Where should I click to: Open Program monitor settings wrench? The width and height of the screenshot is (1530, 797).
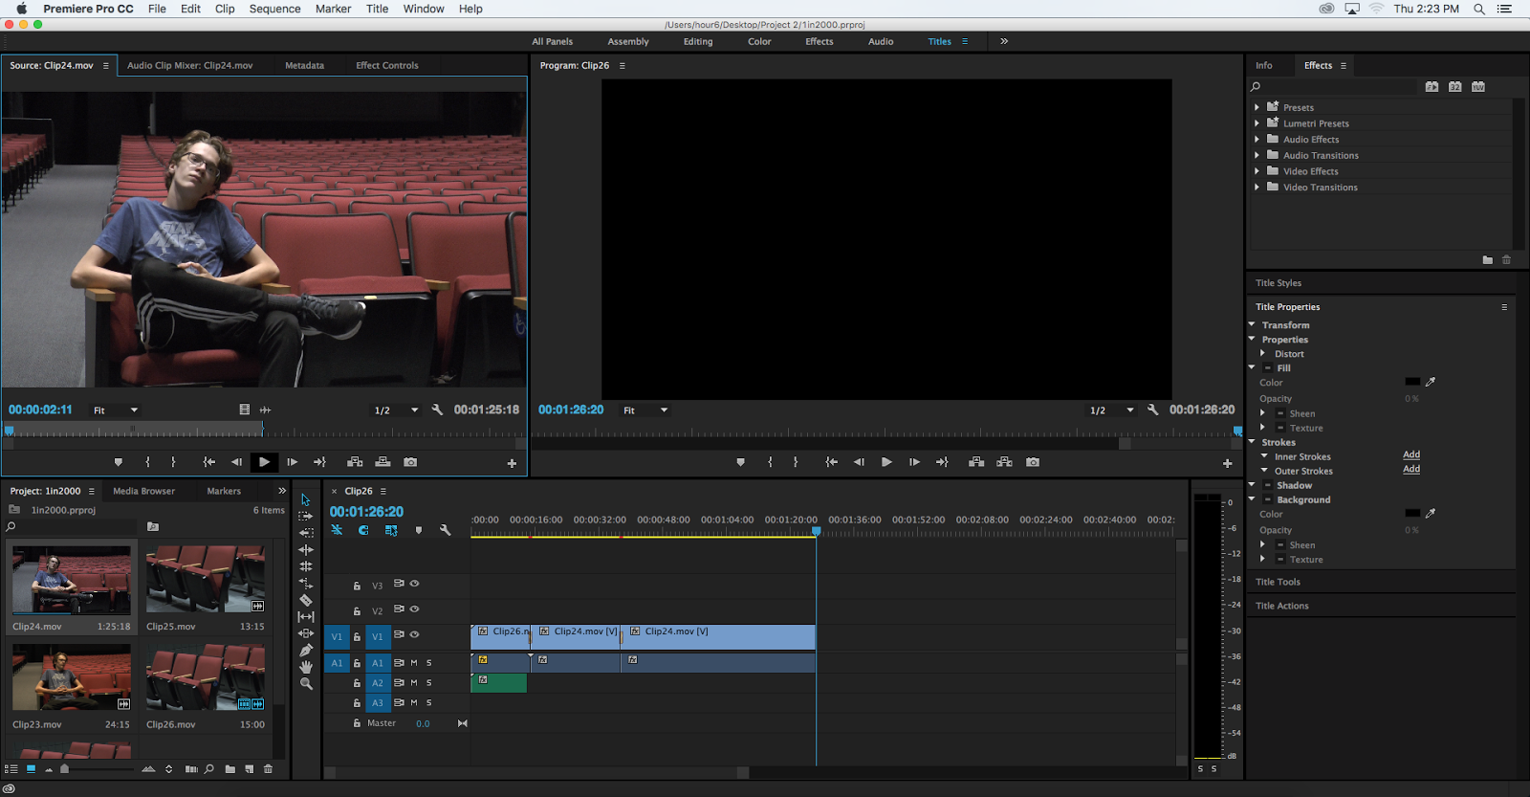pos(1152,410)
